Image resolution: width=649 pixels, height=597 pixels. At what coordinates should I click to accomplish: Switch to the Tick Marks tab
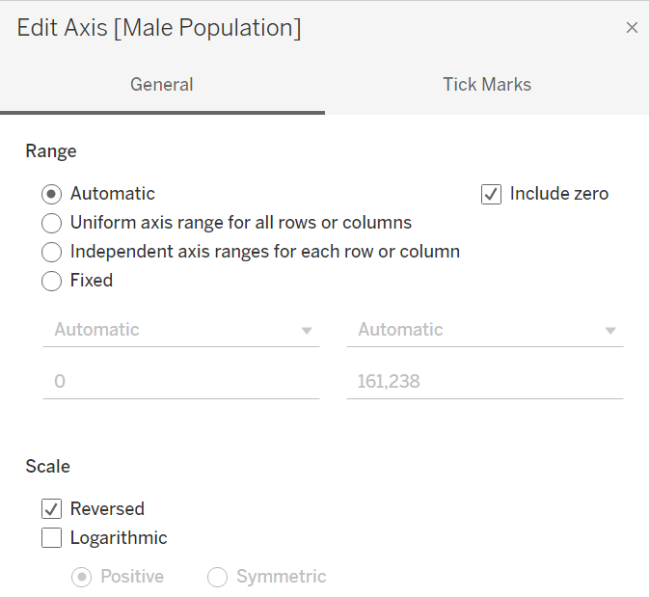coord(486,85)
